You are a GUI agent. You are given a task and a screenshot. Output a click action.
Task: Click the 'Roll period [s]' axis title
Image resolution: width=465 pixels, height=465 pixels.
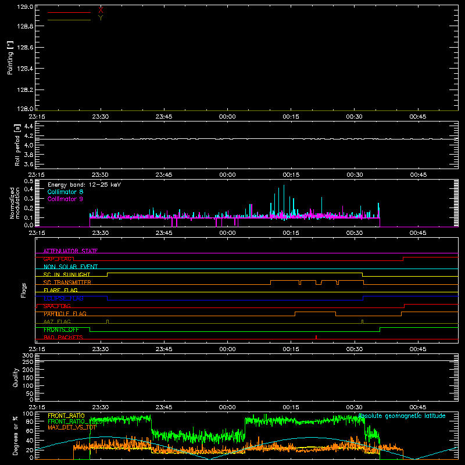(x=17, y=145)
